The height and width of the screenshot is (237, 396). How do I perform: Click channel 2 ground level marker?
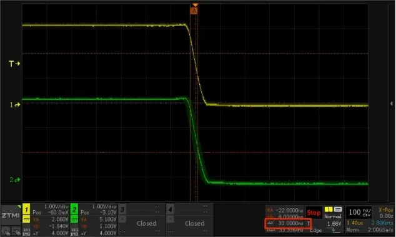coord(15,180)
